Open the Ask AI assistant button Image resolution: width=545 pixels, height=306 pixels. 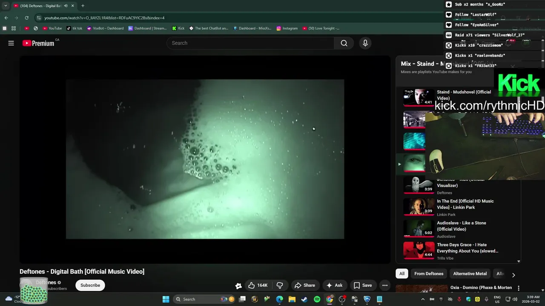click(x=334, y=285)
